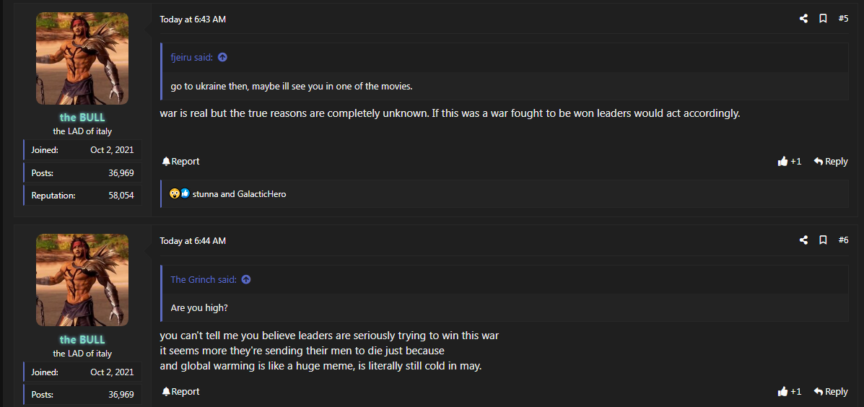Open the BULL's avatar in post #5
Screen dimensions: 864x407
click(x=82, y=58)
